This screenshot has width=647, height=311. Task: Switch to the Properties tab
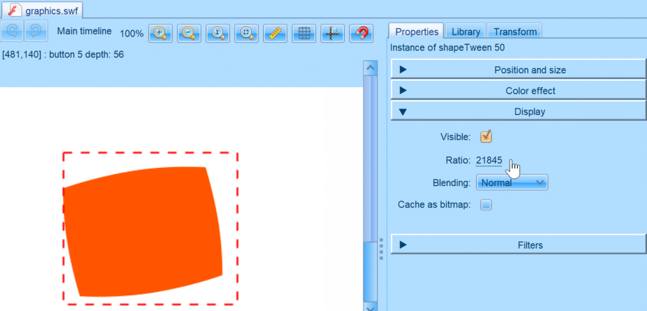416,32
